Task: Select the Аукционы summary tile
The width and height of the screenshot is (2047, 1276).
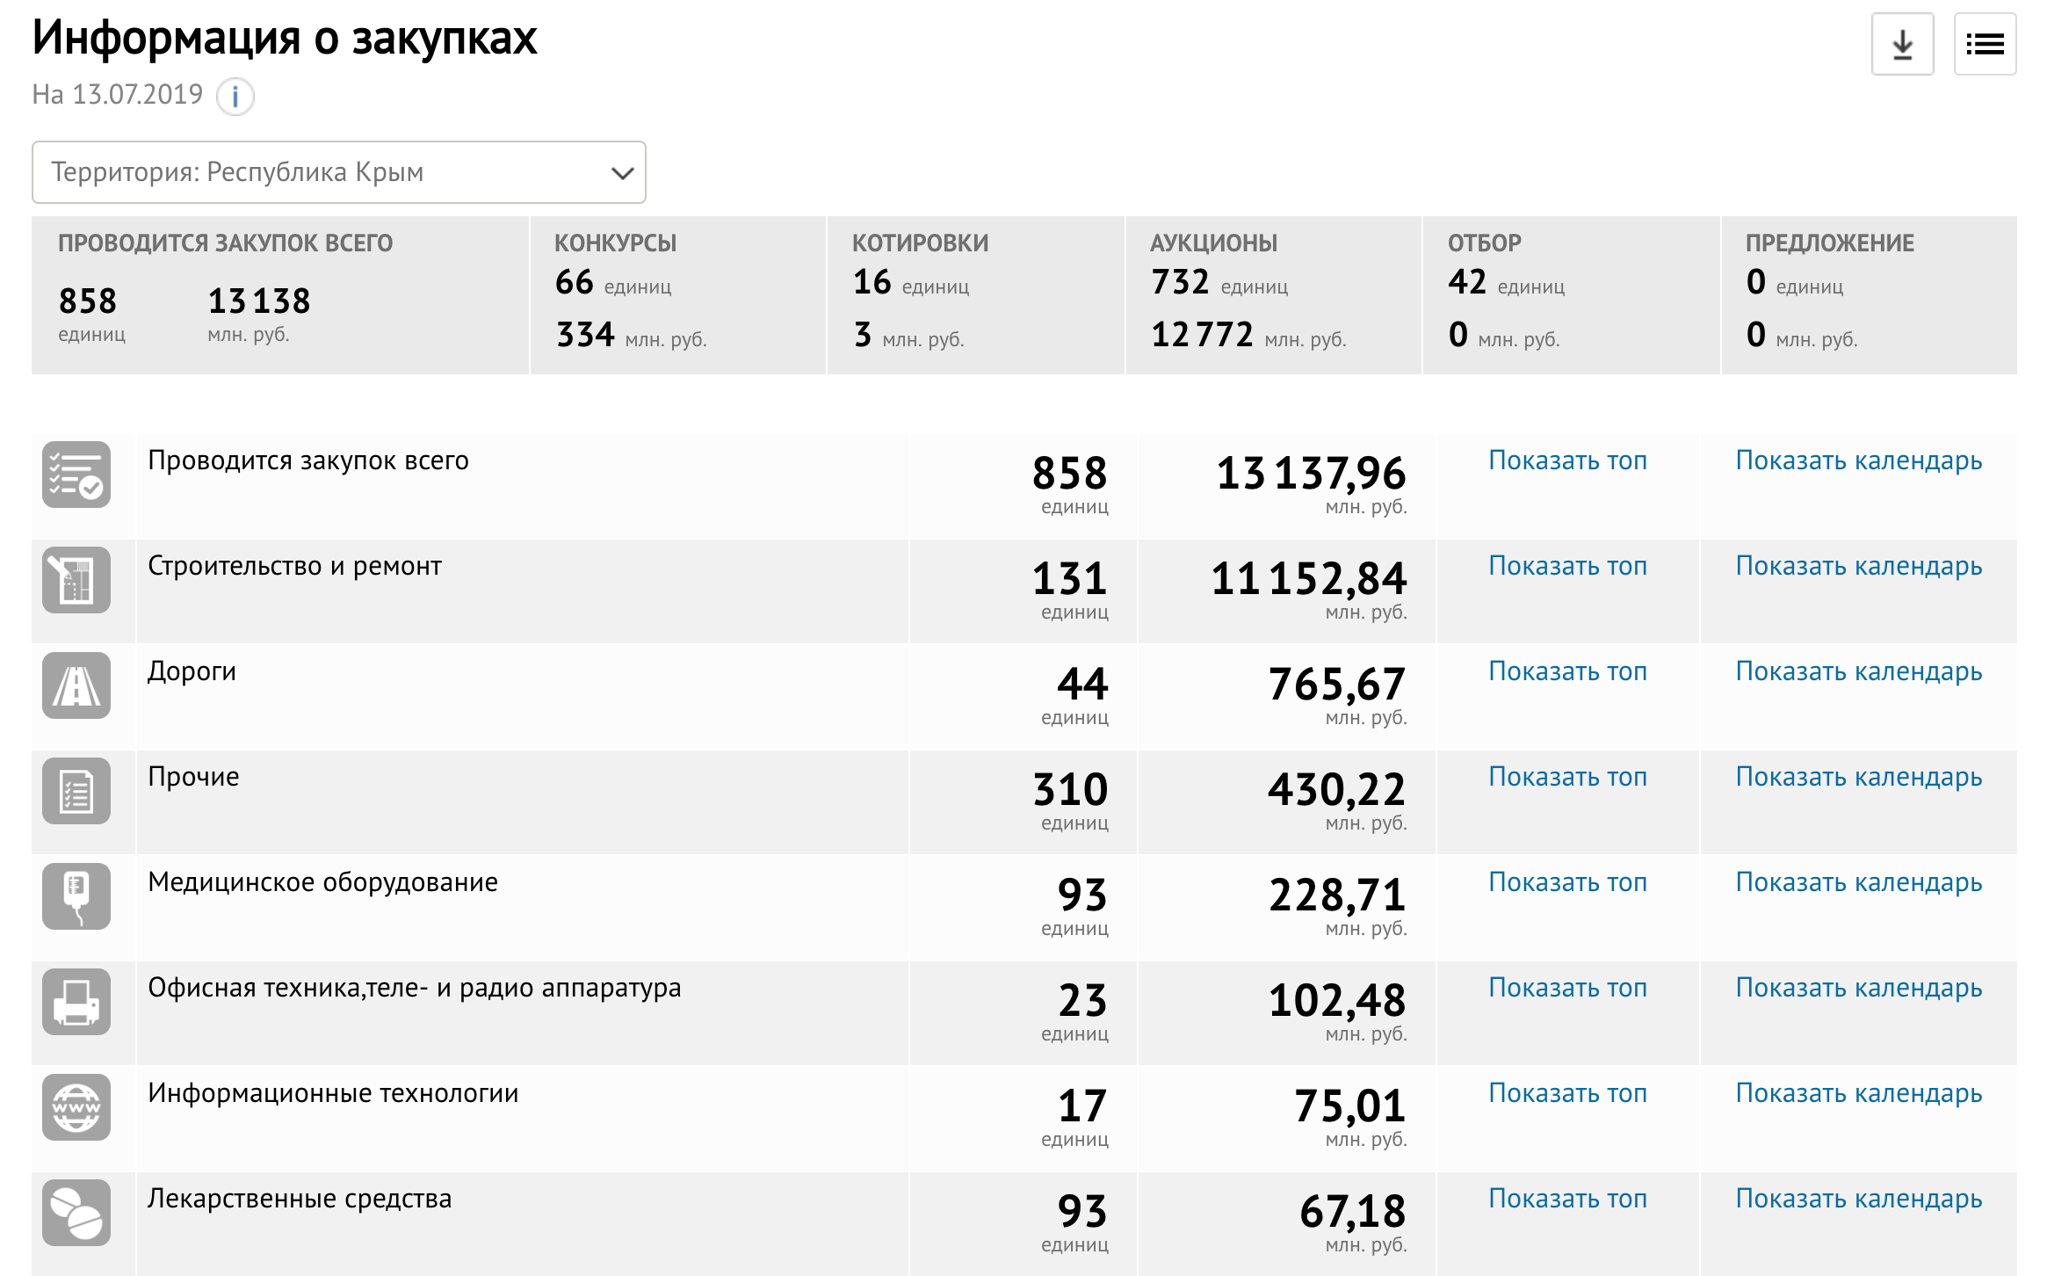Action: pos(1272,295)
